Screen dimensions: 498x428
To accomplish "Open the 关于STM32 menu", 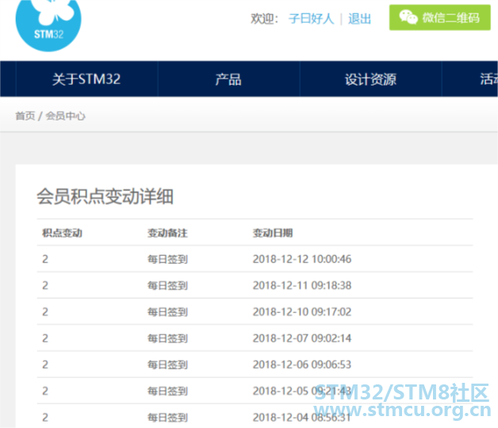I will pos(86,79).
